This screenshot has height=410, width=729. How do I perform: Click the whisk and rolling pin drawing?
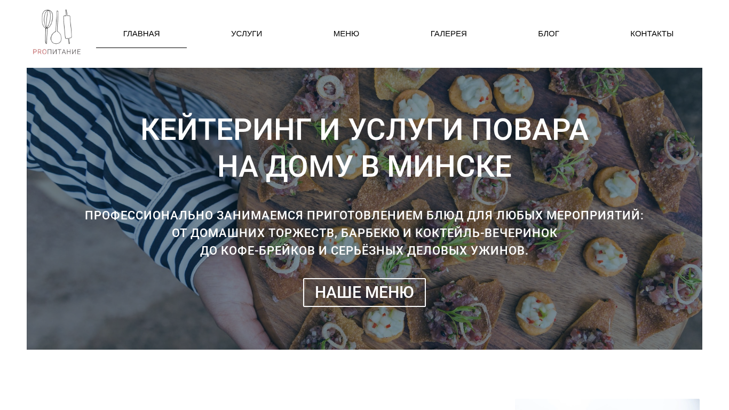coord(57,27)
